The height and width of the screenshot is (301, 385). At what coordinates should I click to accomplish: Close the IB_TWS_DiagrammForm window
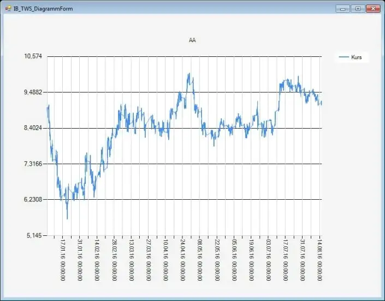click(373, 9)
